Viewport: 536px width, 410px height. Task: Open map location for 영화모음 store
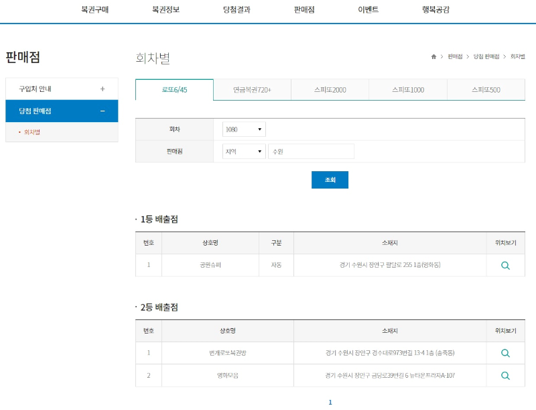(x=505, y=376)
